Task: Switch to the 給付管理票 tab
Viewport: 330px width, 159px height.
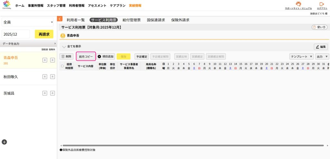Action: point(131,20)
